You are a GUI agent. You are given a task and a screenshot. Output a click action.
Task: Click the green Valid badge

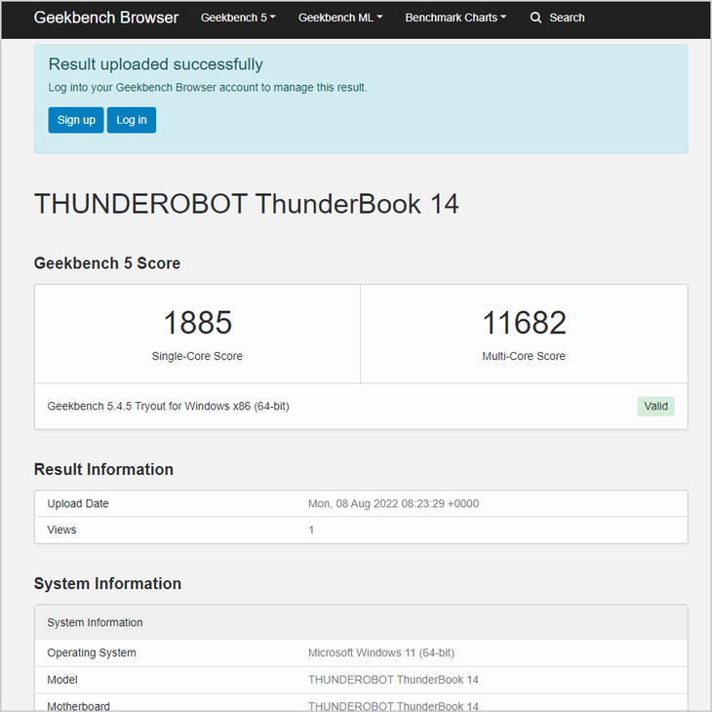655,406
